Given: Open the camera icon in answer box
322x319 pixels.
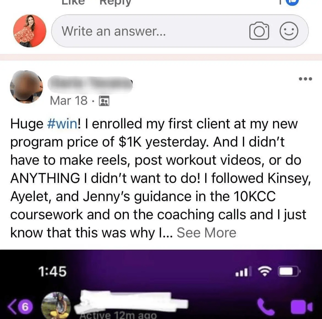Looking at the screenshot, I should click(259, 31).
